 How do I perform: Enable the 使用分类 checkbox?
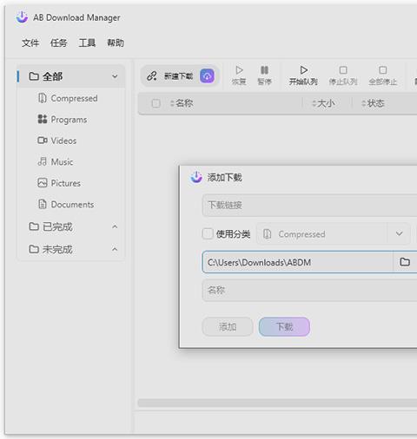pos(208,233)
